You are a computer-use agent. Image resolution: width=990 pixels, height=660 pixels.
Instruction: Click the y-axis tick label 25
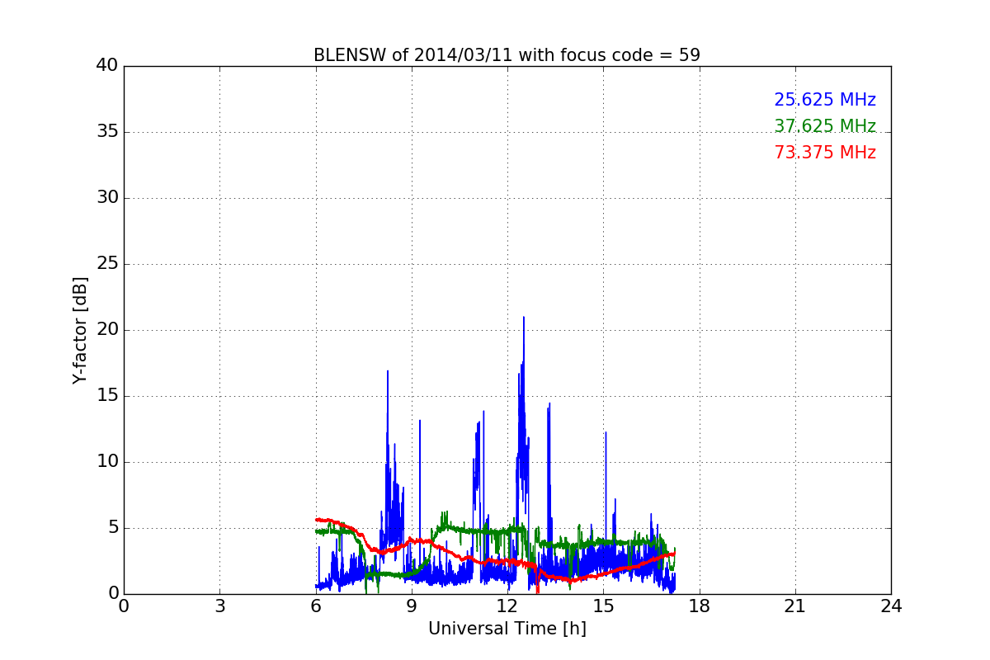click(107, 264)
